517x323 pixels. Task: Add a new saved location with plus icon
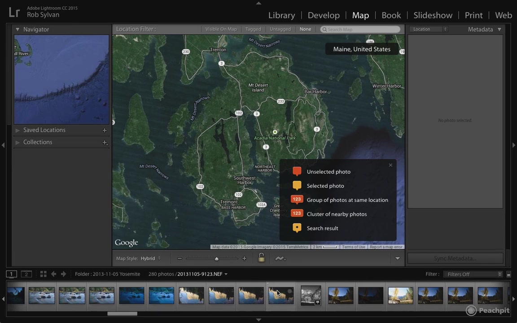(x=105, y=130)
